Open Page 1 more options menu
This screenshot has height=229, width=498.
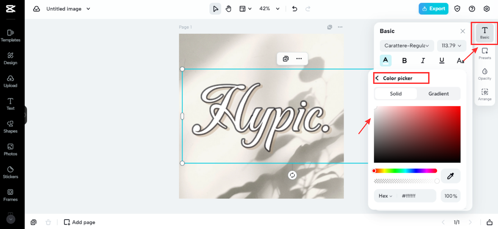(340, 27)
